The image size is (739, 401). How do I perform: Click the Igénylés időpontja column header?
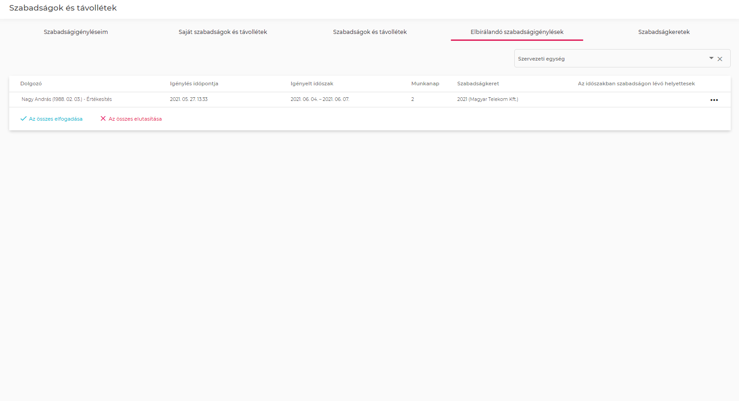pos(194,84)
